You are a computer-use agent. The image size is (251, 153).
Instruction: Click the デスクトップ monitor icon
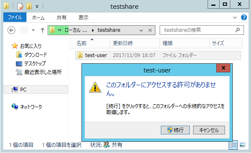click(19, 64)
